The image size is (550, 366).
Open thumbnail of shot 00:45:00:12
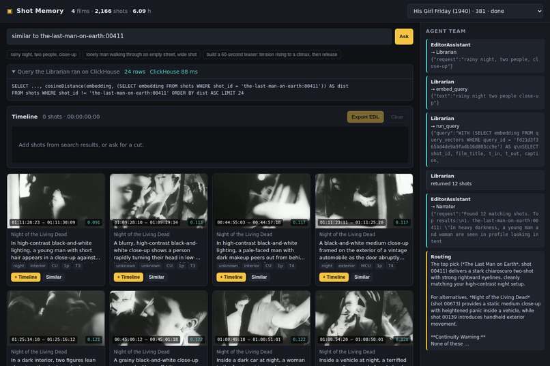tap(159, 318)
